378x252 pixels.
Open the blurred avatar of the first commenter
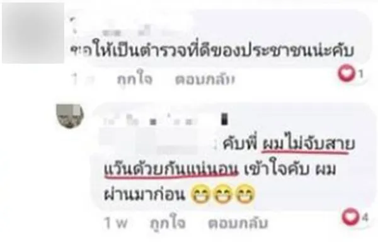pyautogui.click(x=33, y=33)
